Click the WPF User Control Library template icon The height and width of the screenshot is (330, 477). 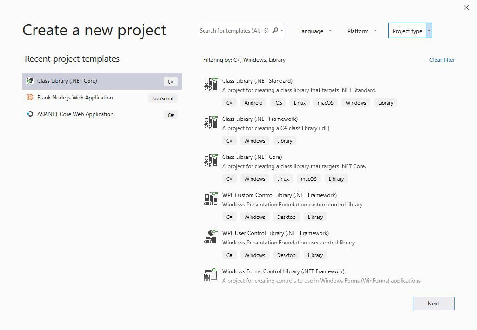(x=210, y=236)
